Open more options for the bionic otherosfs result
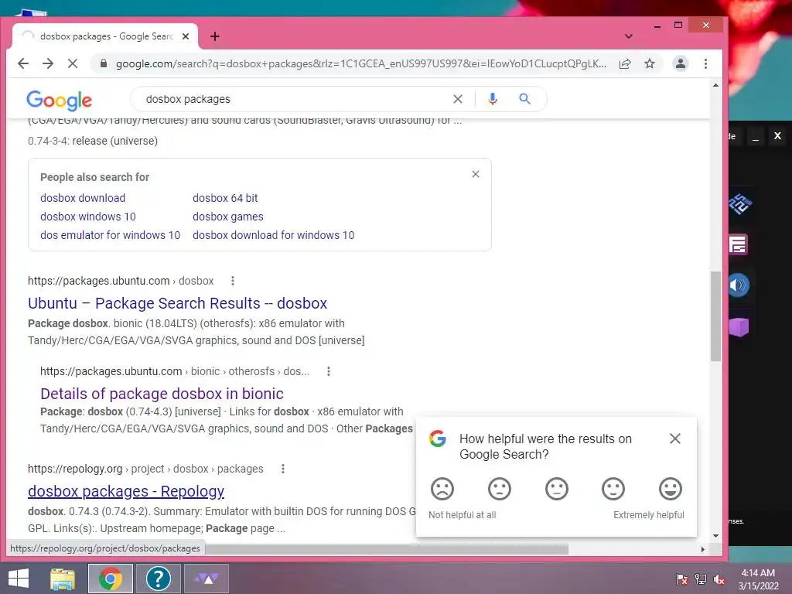 [x=328, y=371]
